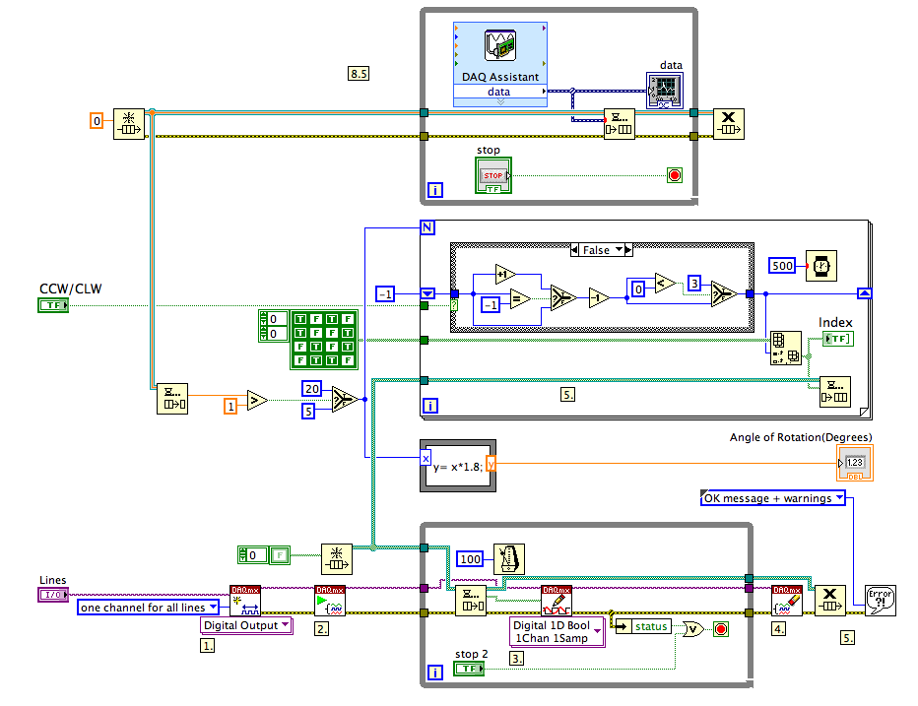The image size is (918, 706).
Task: Select the -1 shift register initial constant
Action: click(385, 293)
